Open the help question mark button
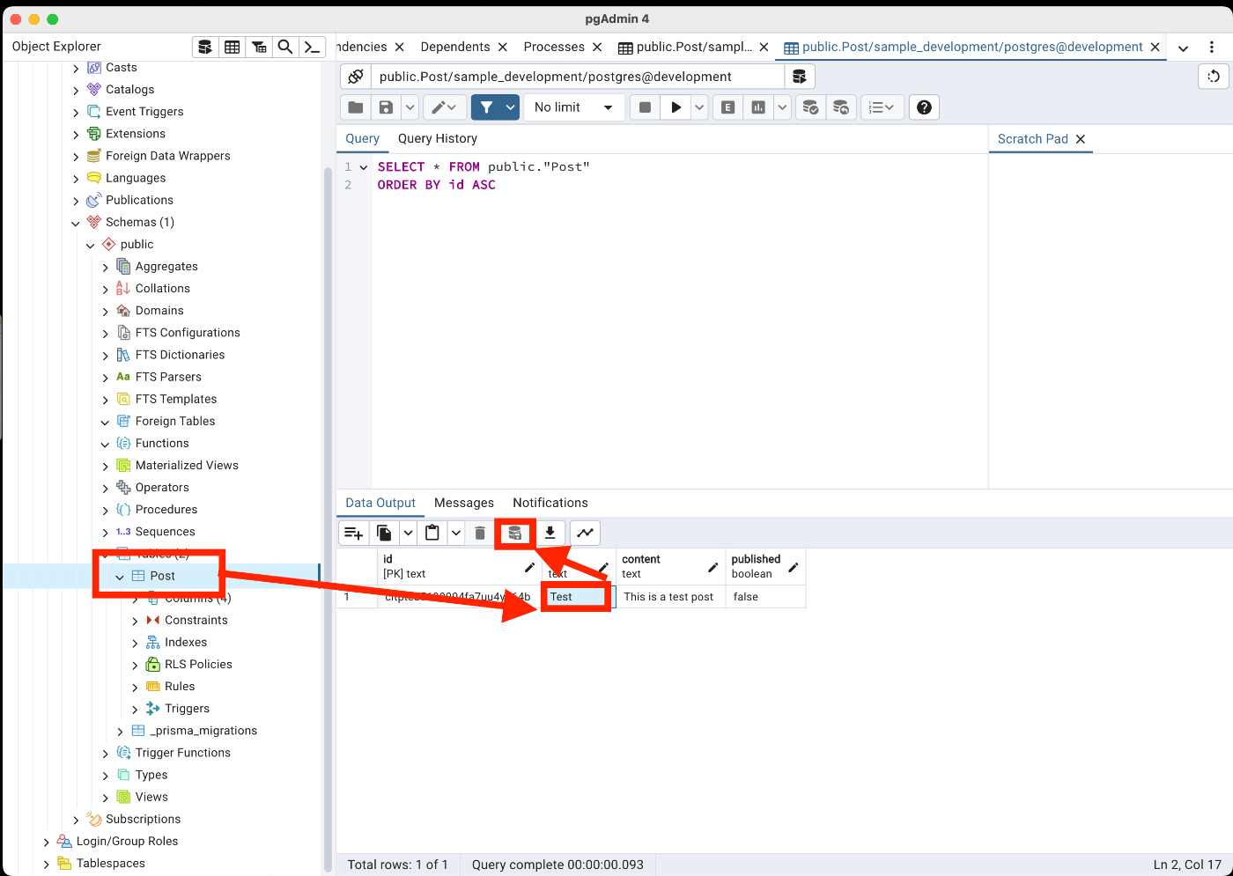 (924, 107)
